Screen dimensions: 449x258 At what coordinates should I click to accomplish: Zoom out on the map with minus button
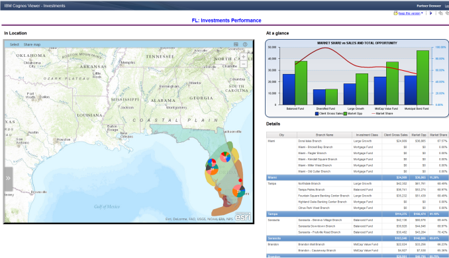244,64
